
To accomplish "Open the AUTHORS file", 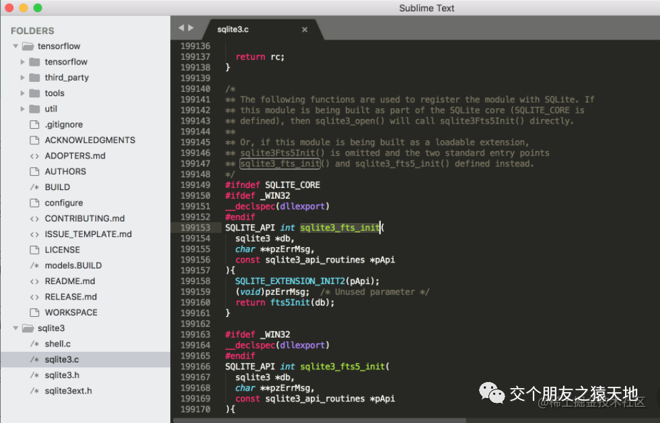I will coord(65,171).
